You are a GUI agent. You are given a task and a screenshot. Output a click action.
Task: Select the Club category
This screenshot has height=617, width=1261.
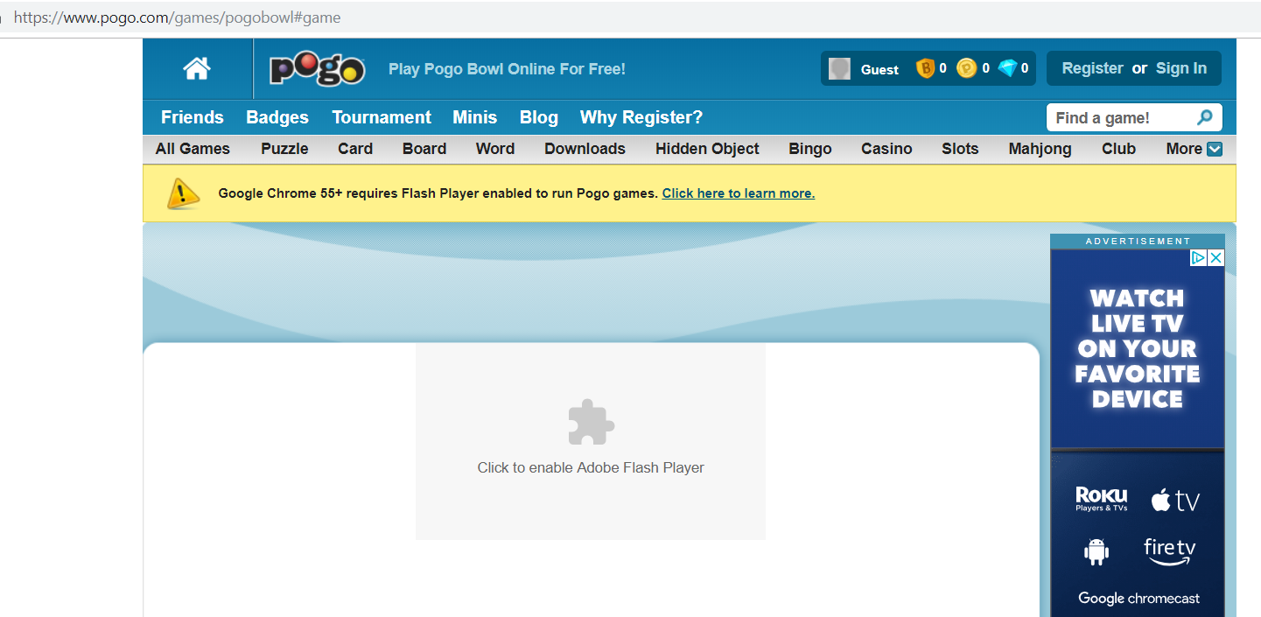point(1118,149)
